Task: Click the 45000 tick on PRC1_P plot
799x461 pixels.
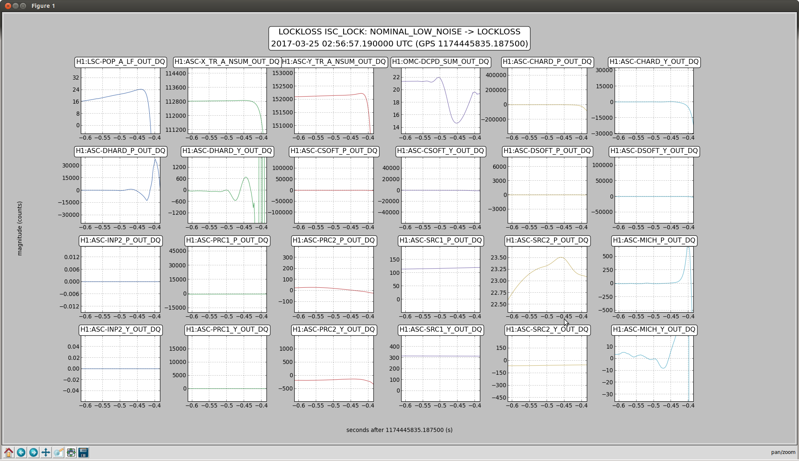Action: pyautogui.click(x=177, y=251)
